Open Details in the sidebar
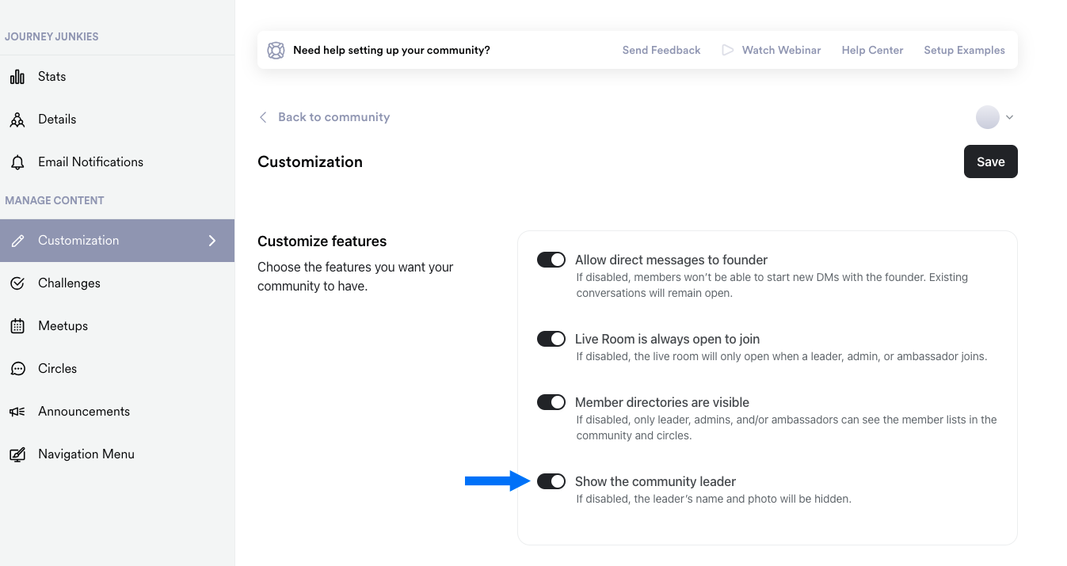Image resolution: width=1067 pixels, height=566 pixels. click(117, 120)
